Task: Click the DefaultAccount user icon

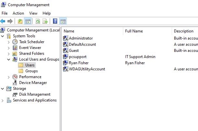Action: tap(66, 44)
